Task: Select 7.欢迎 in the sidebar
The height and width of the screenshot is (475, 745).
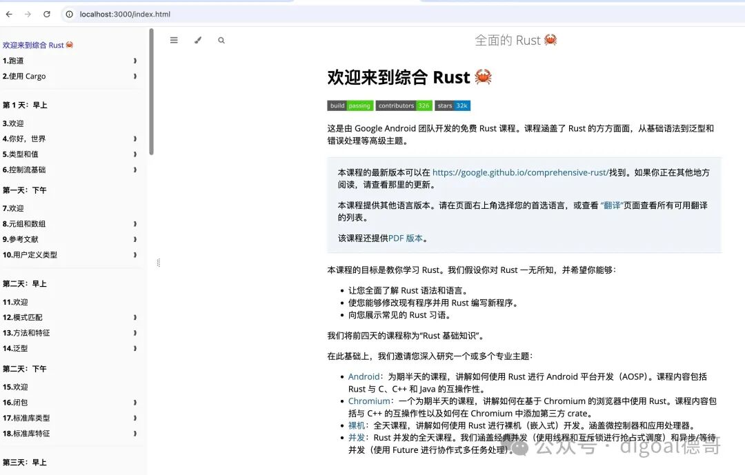Action: [x=13, y=208]
